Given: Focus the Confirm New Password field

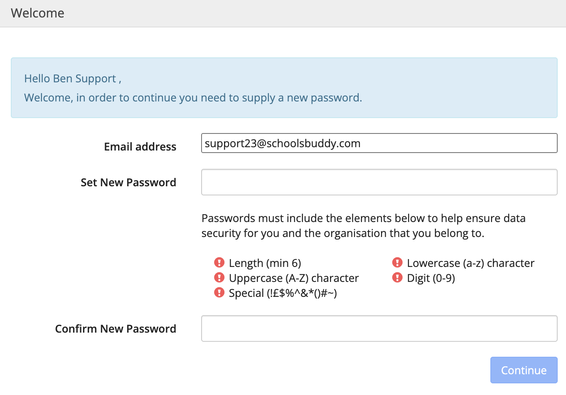Looking at the screenshot, I should click(x=379, y=328).
